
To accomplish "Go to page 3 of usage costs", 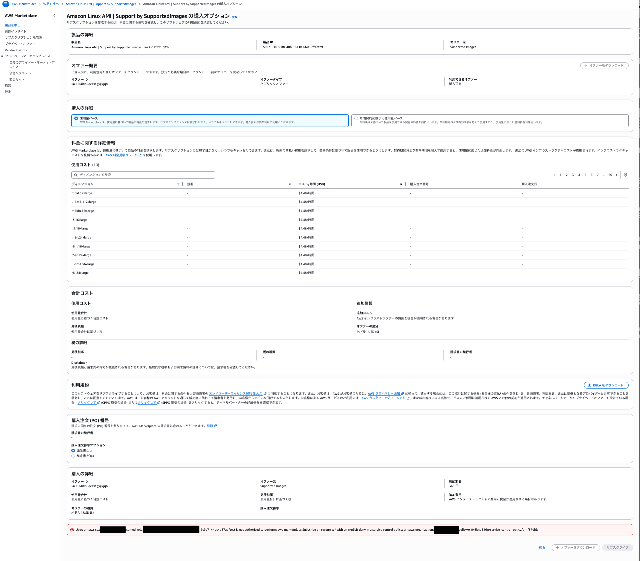I will tap(573, 175).
